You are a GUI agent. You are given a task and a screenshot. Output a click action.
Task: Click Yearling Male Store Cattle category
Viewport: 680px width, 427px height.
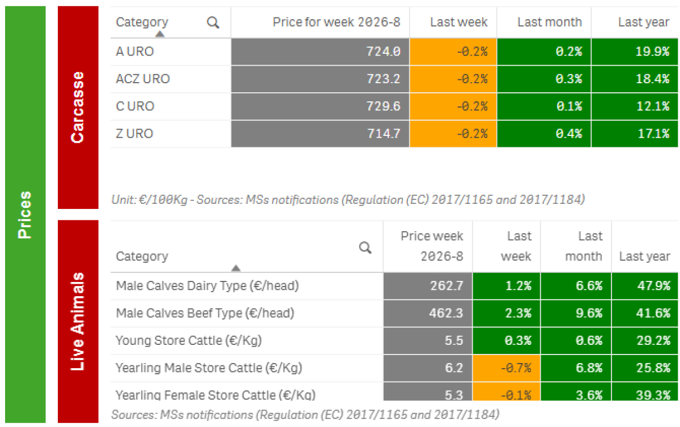209,368
